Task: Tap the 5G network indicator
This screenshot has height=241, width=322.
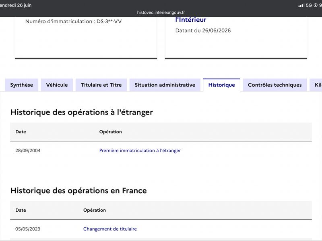Action: click(309, 5)
